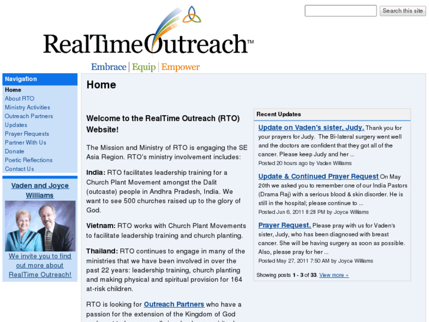Open the About RTO page
Viewport: 429px width, 322px height.
point(19,99)
